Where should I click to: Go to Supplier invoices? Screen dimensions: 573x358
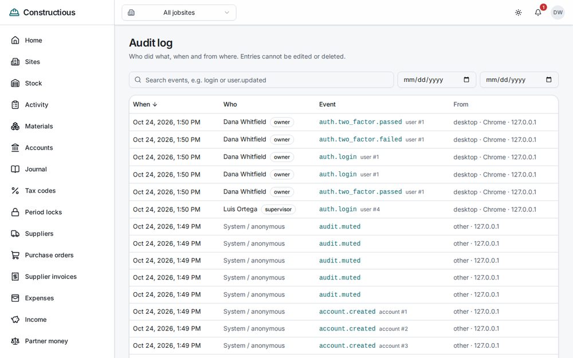(57, 277)
